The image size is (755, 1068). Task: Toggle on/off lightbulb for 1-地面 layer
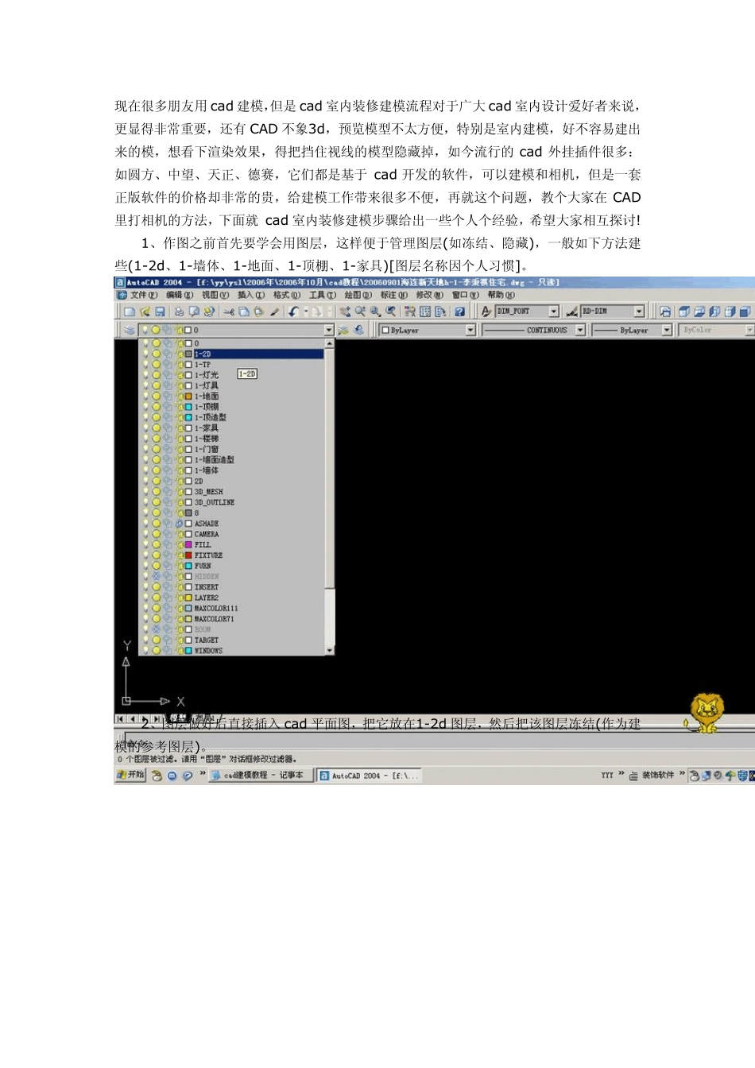[146, 396]
